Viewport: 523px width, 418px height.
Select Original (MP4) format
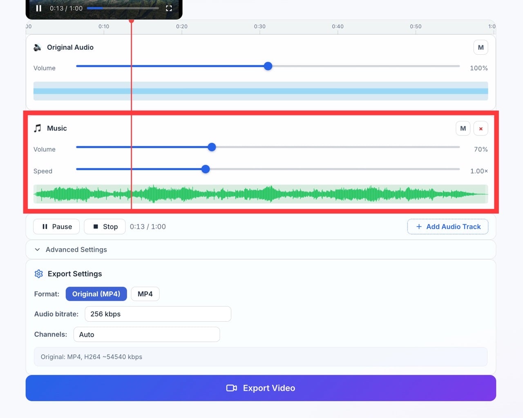pyautogui.click(x=96, y=294)
